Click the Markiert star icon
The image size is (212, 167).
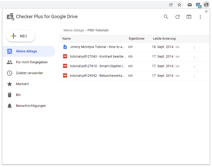(10, 84)
